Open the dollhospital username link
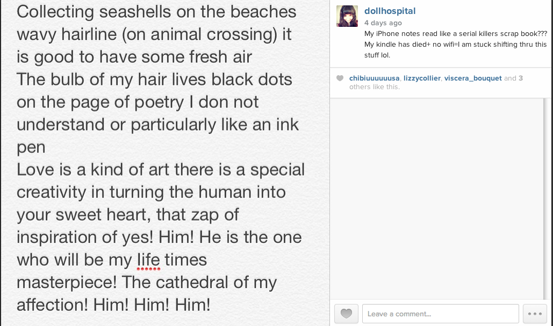The width and height of the screenshot is (553, 326). coord(390,11)
